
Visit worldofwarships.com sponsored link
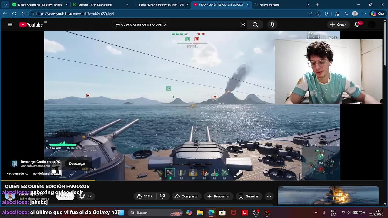tap(47, 174)
